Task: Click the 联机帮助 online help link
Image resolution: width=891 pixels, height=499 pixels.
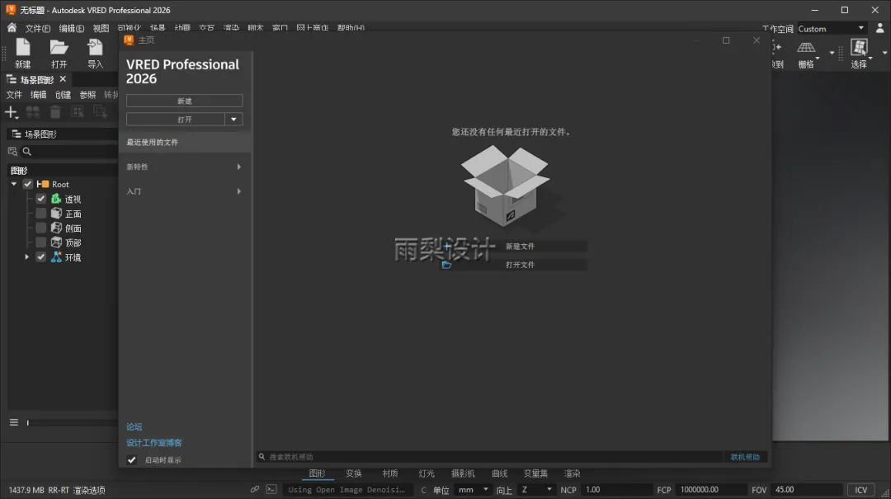Action: [x=745, y=457]
